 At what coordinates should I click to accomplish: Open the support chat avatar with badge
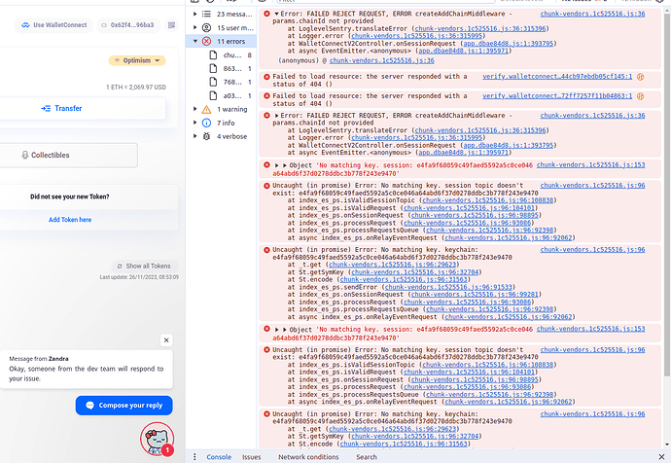(x=158, y=439)
